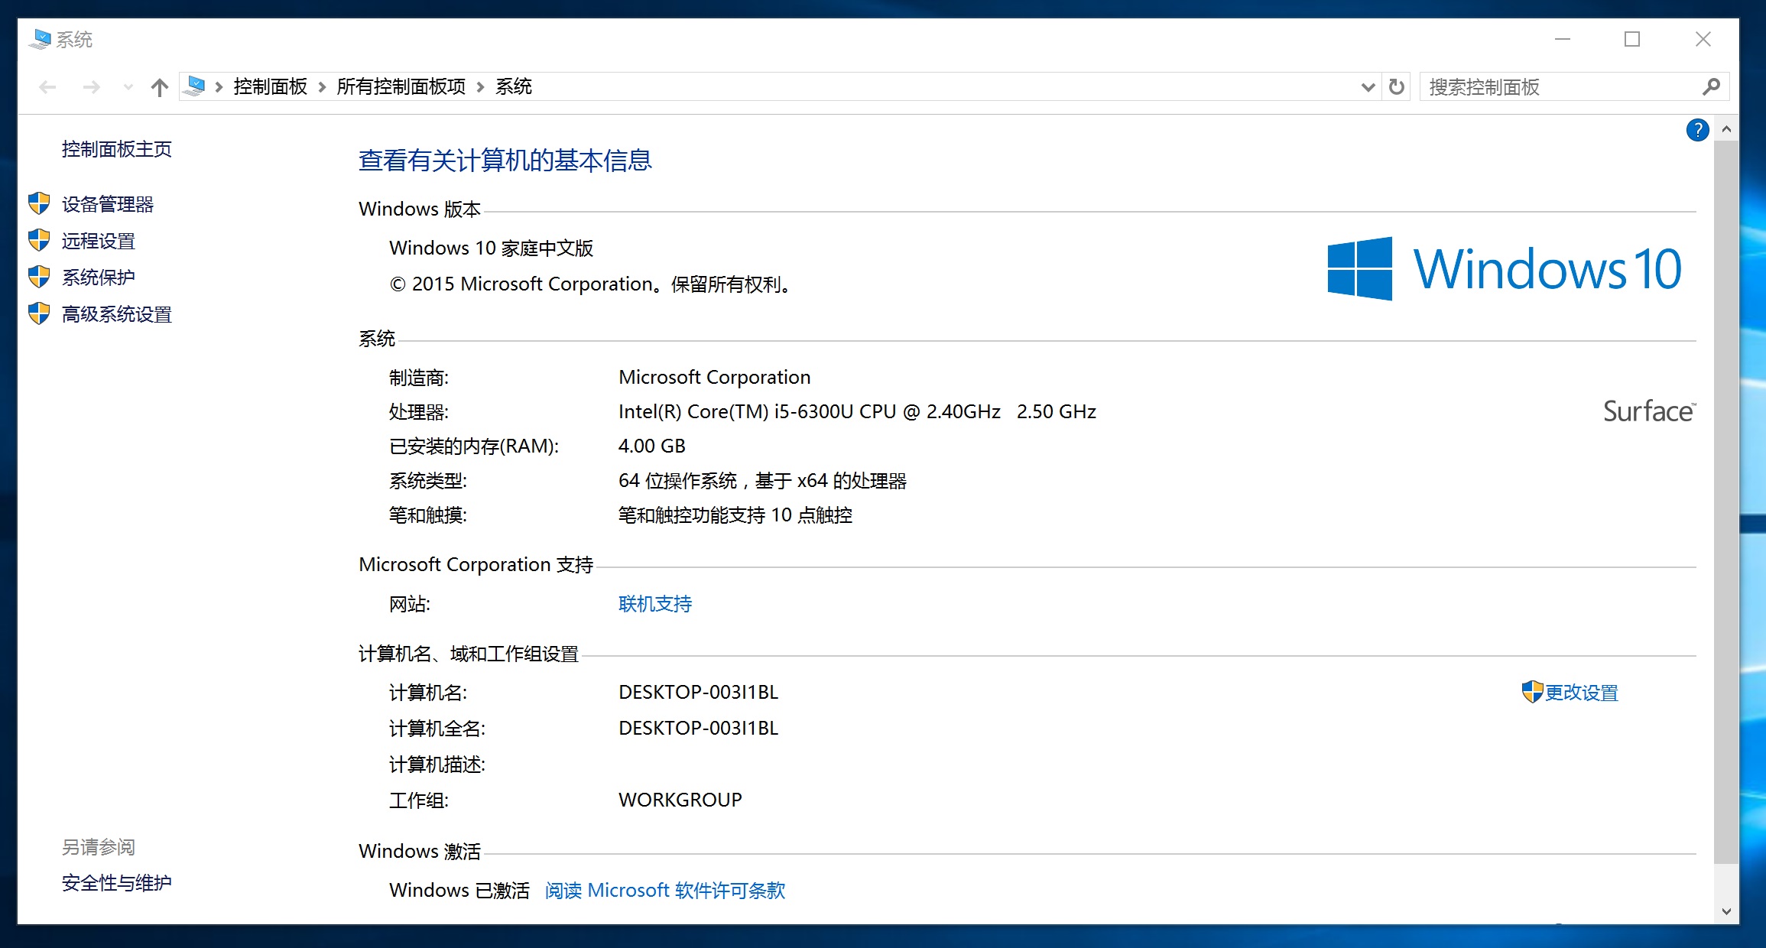
Task: Click the shield icon beside 更改设置
Action: [1532, 692]
